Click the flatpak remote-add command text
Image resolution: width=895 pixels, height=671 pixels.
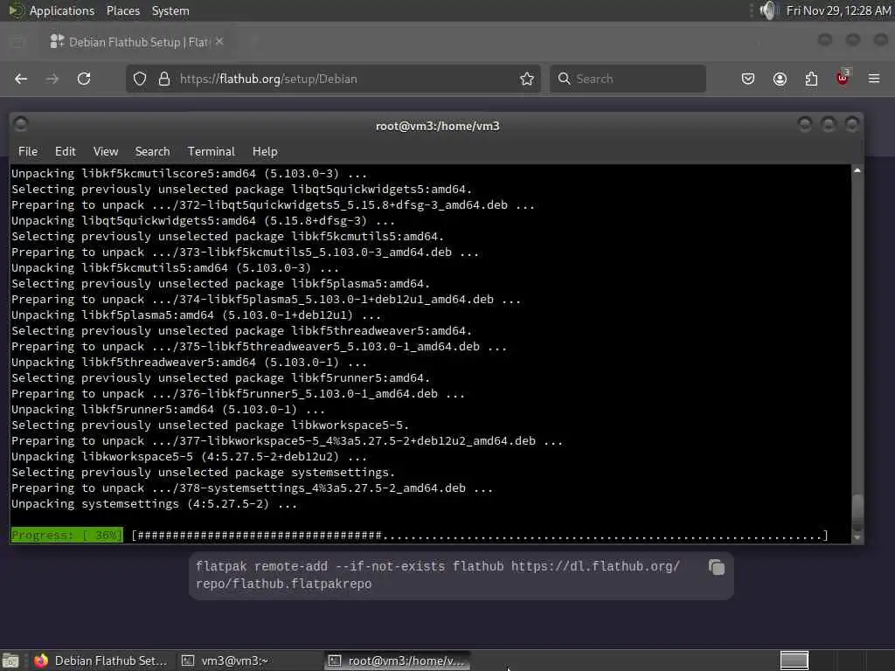click(x=437, y=575)
